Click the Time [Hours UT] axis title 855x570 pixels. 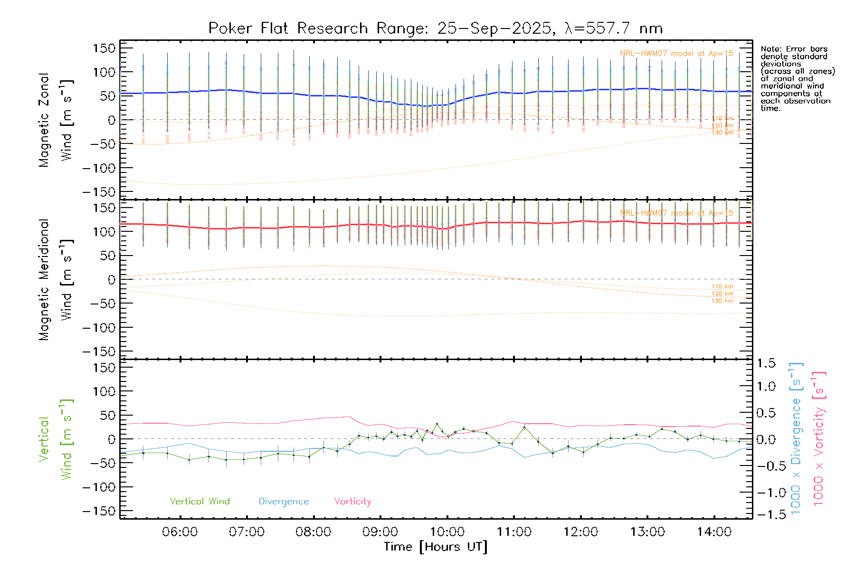coord(436,547)
